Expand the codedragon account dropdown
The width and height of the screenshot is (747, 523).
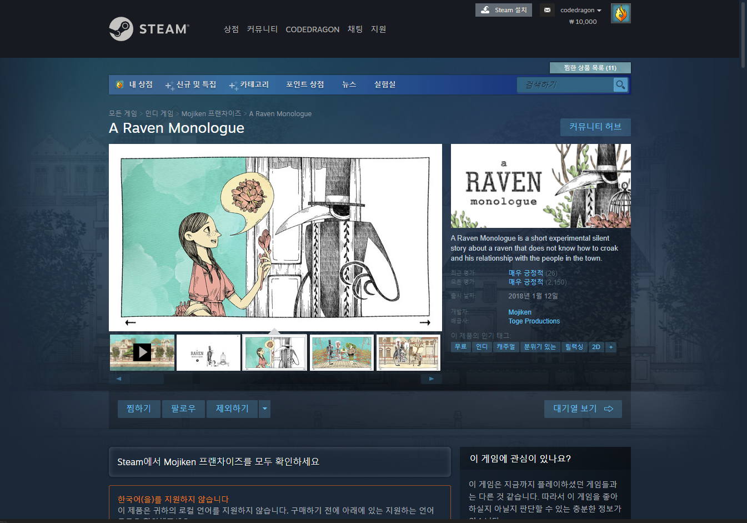pyautogui.click(x=581, y=10)
